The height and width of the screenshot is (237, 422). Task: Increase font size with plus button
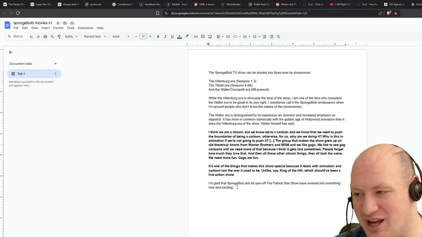(150, 37)
